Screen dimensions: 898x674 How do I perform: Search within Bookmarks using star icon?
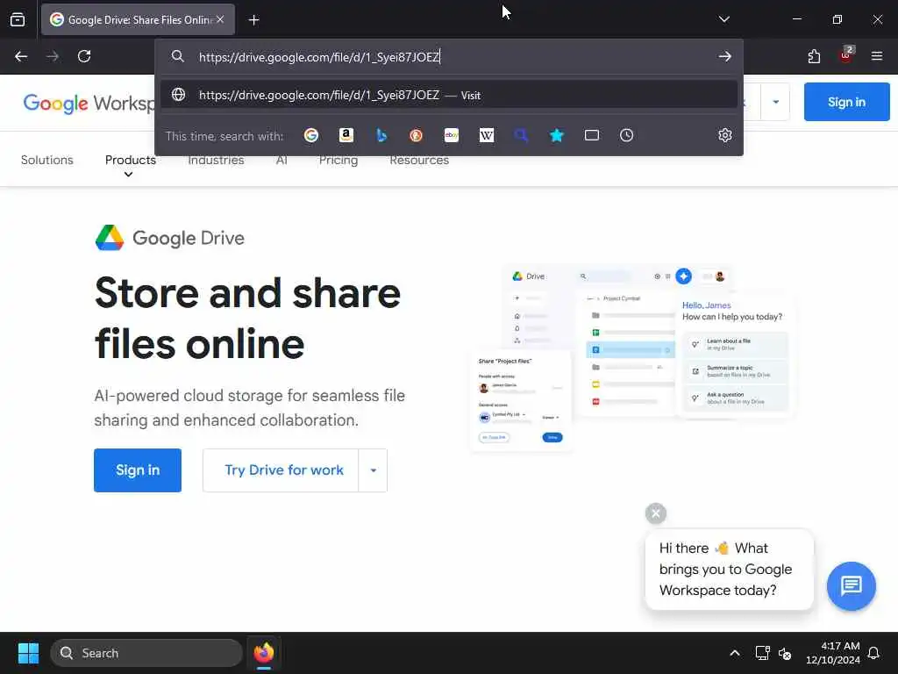[557, 135]
